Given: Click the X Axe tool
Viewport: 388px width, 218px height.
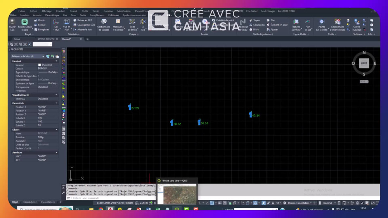Looking at the screenshot, I should pyautogui.click(x=143, y=25).
